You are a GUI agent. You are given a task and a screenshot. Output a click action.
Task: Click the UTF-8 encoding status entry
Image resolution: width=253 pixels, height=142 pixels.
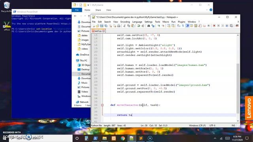click(212, 125)
